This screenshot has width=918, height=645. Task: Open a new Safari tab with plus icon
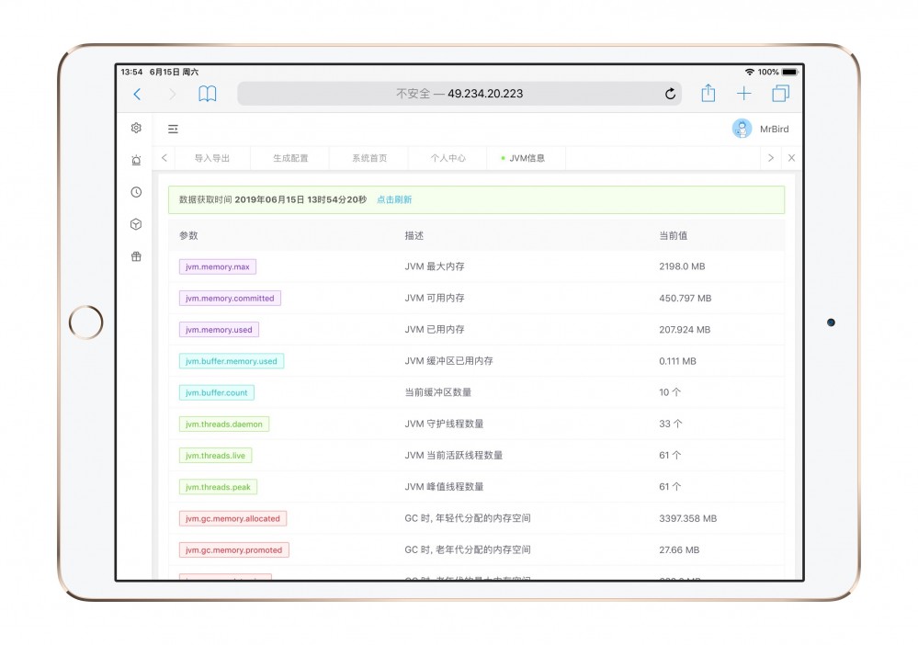(743, 93)
